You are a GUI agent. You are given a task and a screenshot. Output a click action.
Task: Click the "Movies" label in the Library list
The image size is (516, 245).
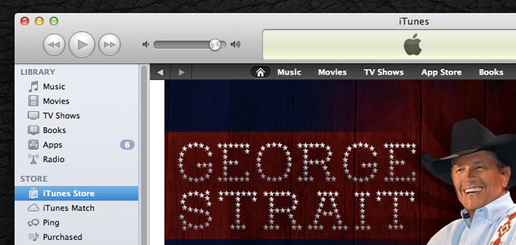pos(56,101)
